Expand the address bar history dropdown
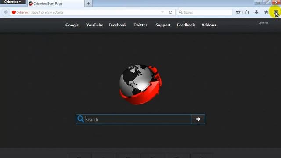This screenshot has height=158, width=281. click(x=162, y=12)
